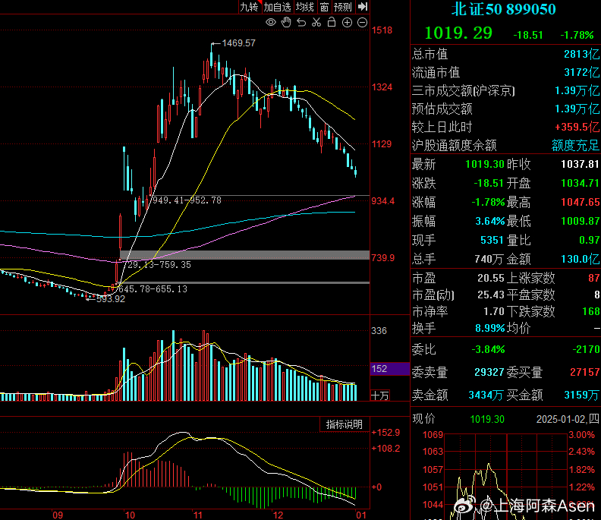Viewport: 601px width, 520px height.
Task: Click the 卖金额 3434万 value
Action: point(486,395)
